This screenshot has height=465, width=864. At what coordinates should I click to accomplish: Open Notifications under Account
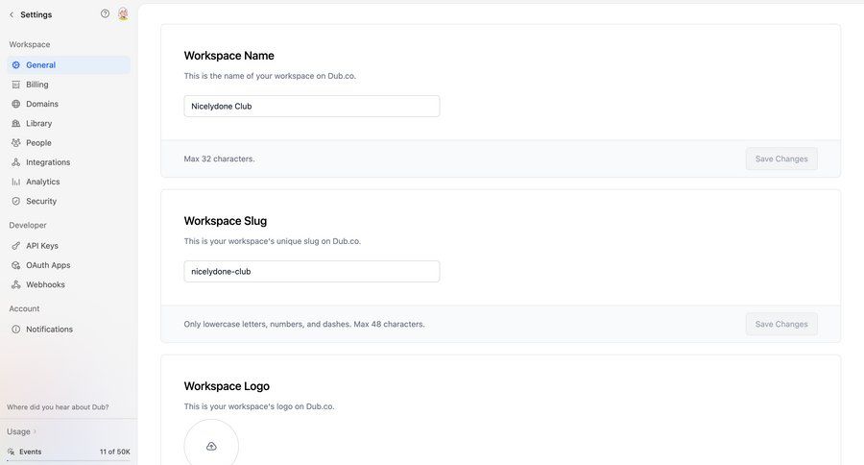coord(69,330)
